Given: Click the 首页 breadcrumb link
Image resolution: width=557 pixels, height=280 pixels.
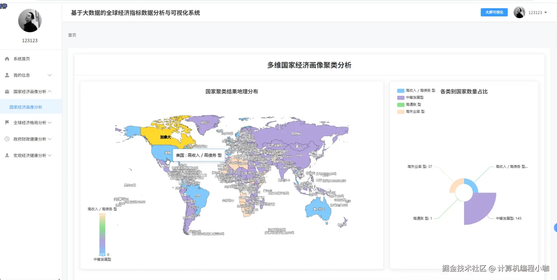Looking at the screenshot, I should [x=72, y=35].
